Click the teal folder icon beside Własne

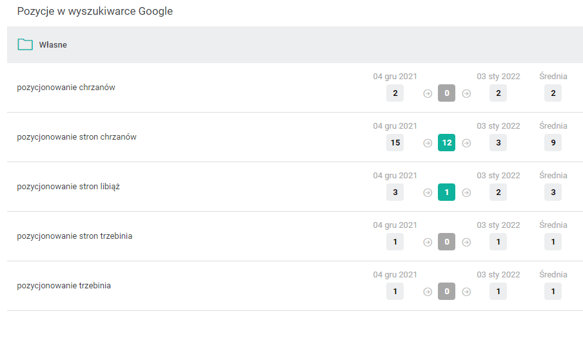[25, 45]
